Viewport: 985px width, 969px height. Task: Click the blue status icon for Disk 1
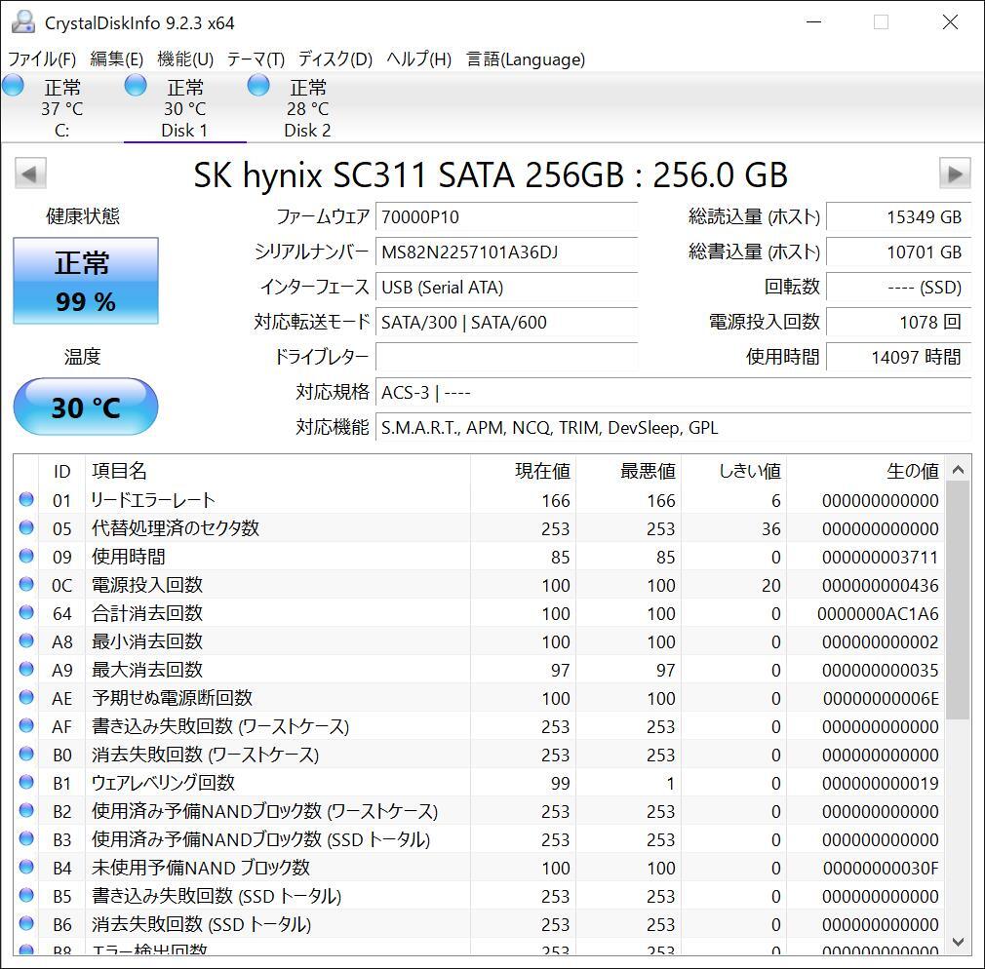coord(136,86)
